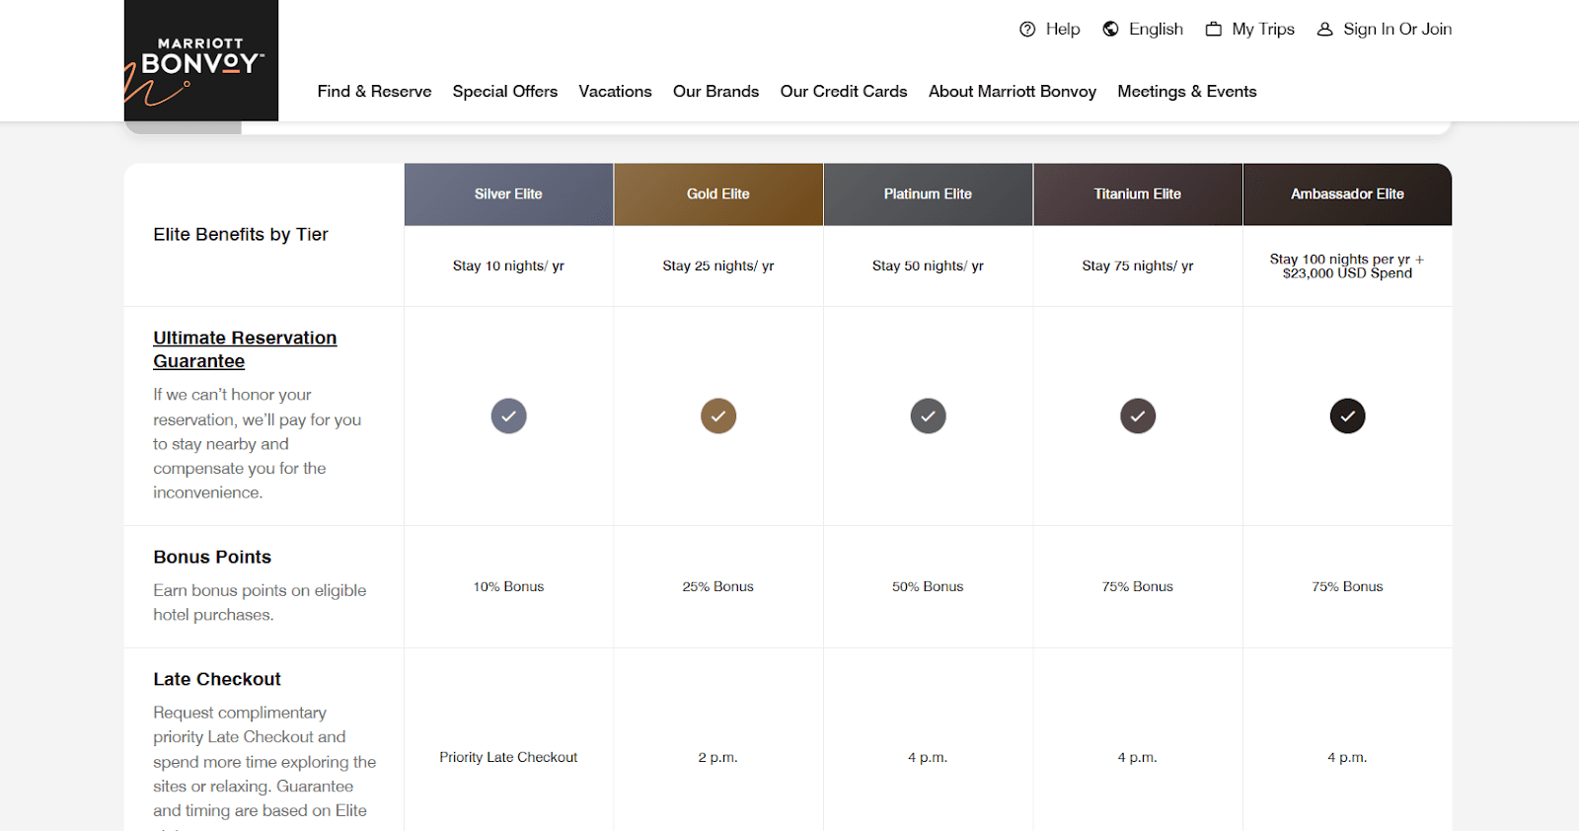
Task: Click the Bonus Points row heading
Action: [x=212, y=558]
